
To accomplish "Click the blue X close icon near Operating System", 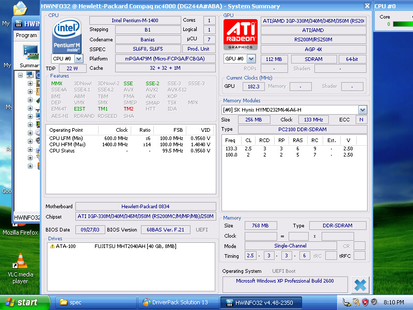I will tap(360, 285).
